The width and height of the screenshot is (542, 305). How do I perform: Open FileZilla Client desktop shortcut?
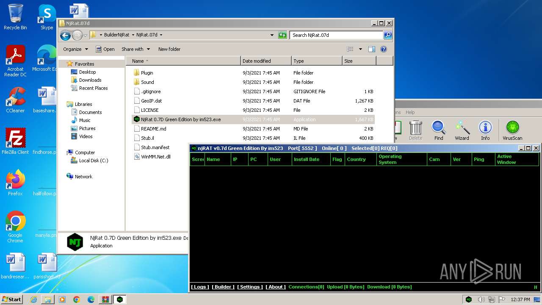15,141
